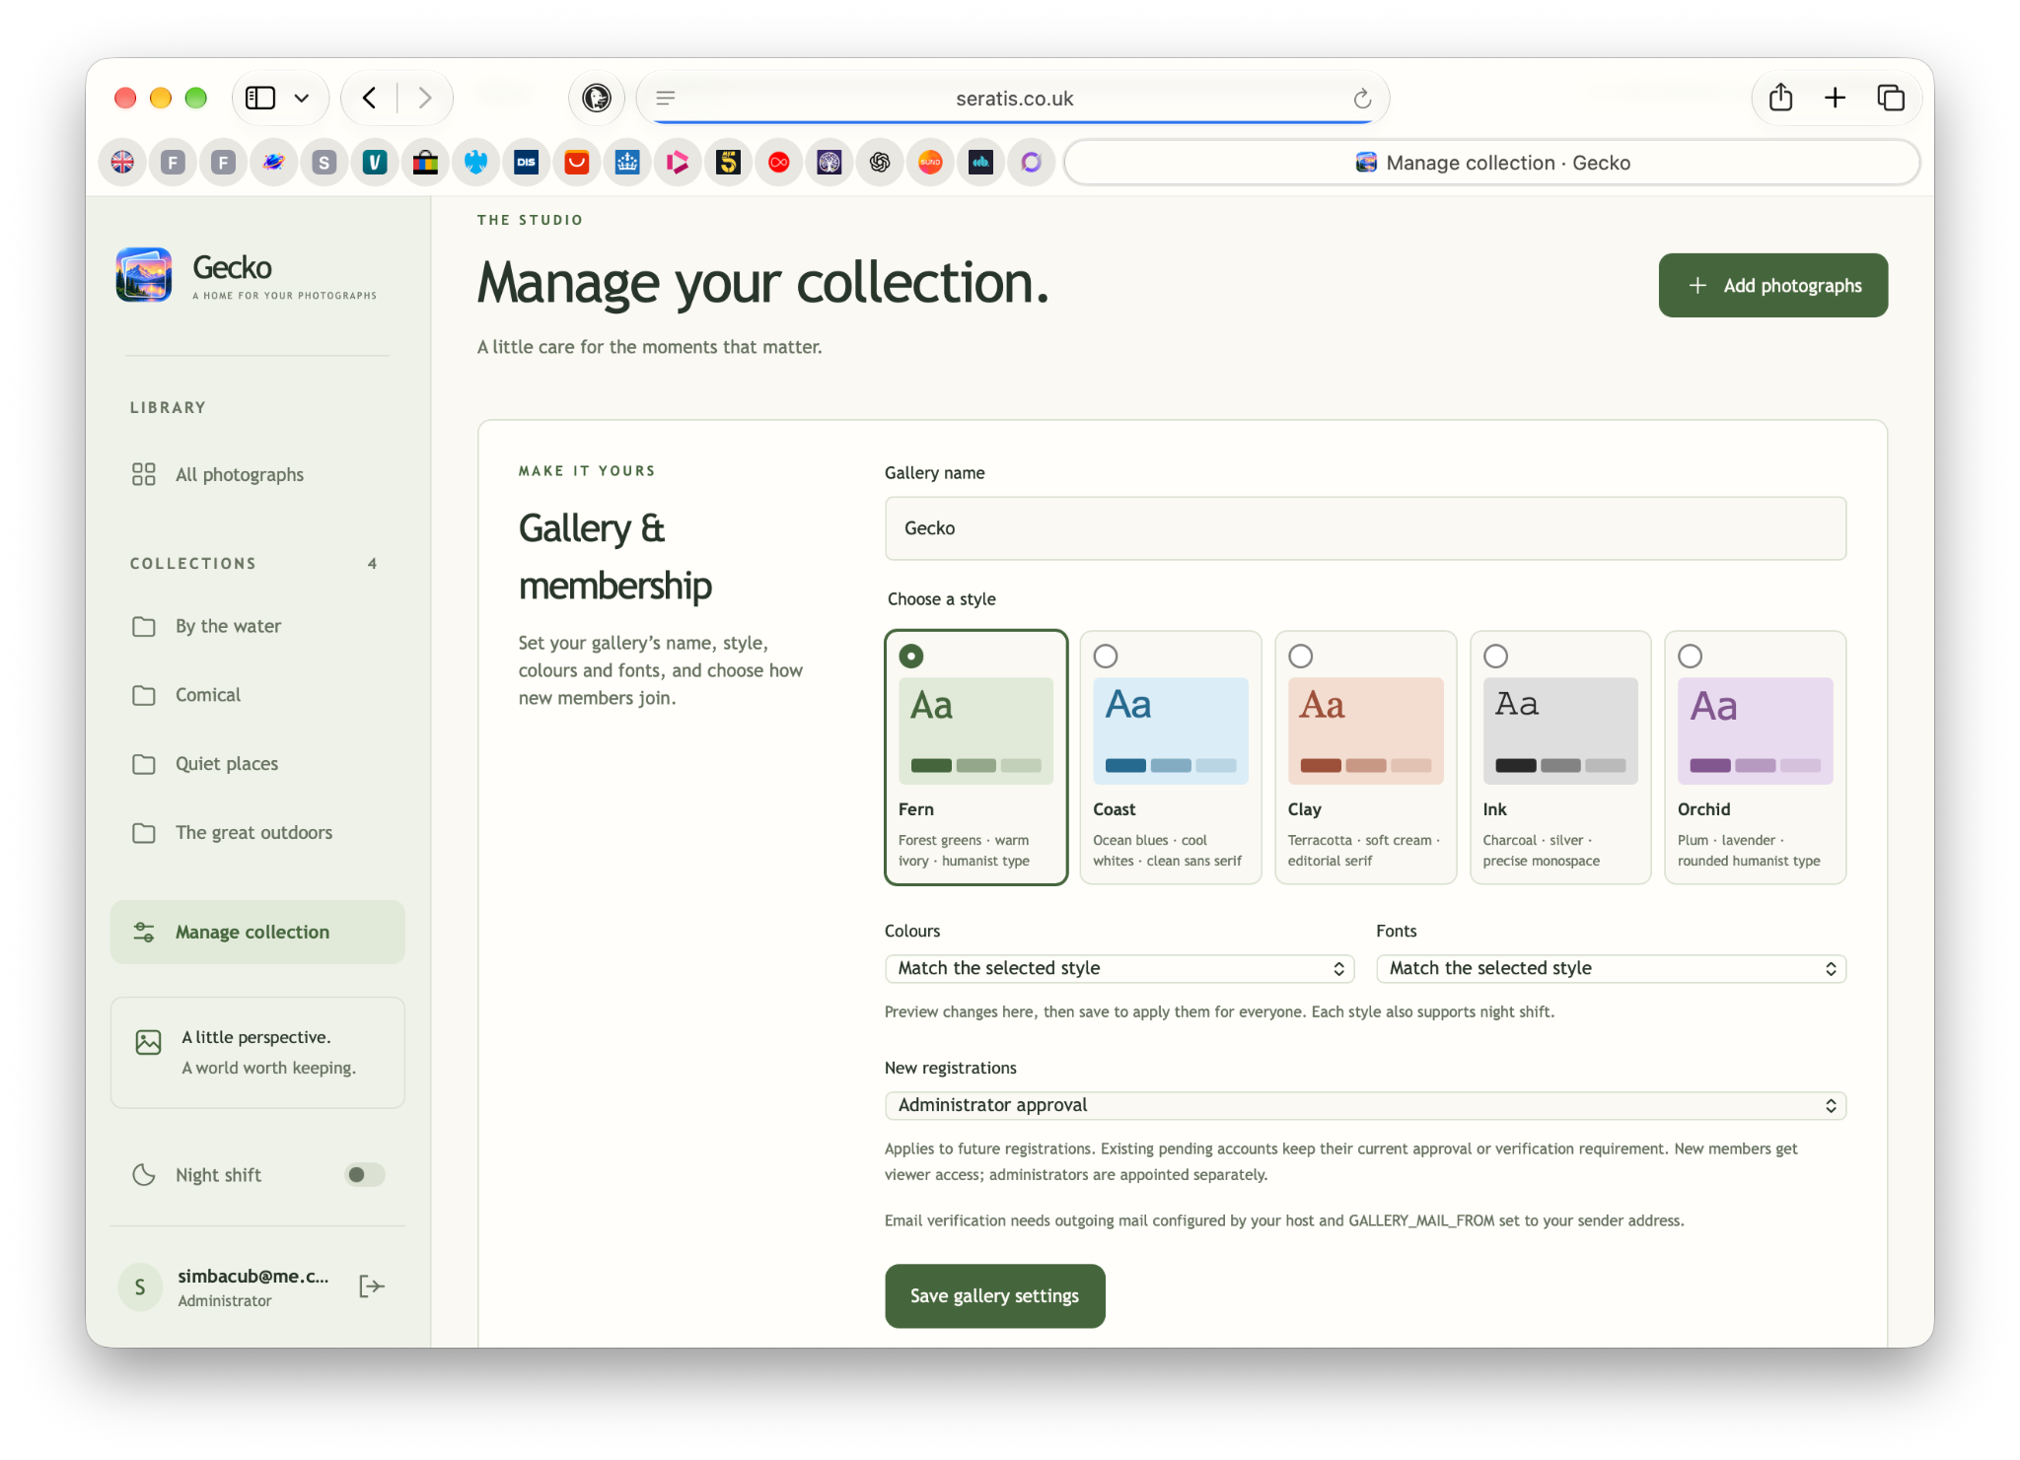The width and height of the screenshot is (2020, 1460).
Task: Click the Gecko logo image in the sidebar
Action: coord(144,274)
